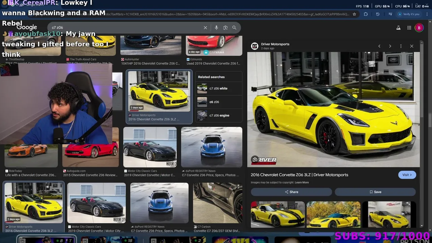Screen dimensions: 432x243
Task: Open first related yellow Corvette thumbnail under Share
Action: tap(277, 214)
